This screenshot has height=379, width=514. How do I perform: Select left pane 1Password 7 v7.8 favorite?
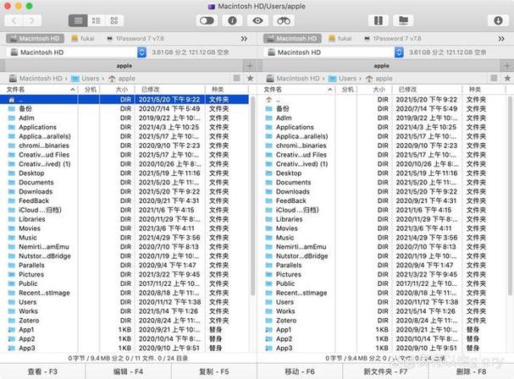click(135, 38)
